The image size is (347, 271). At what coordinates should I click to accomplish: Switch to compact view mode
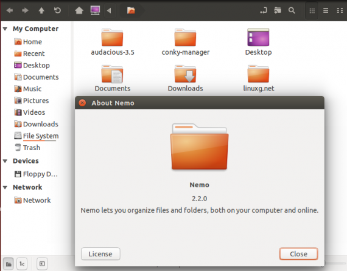click(340, 10)
